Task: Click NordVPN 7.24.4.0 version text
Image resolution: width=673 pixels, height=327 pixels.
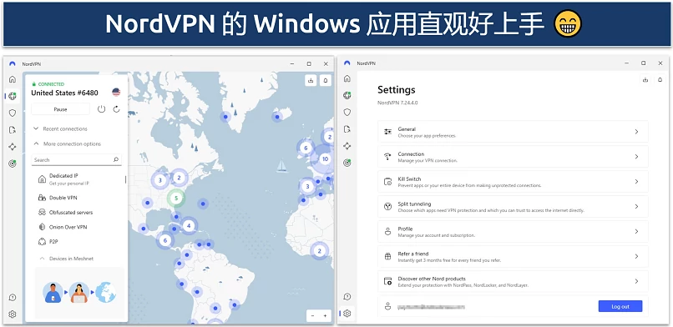Action: [397, 103]
